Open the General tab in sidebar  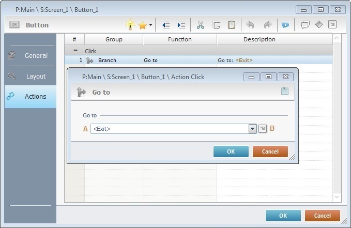pos(30,55)
